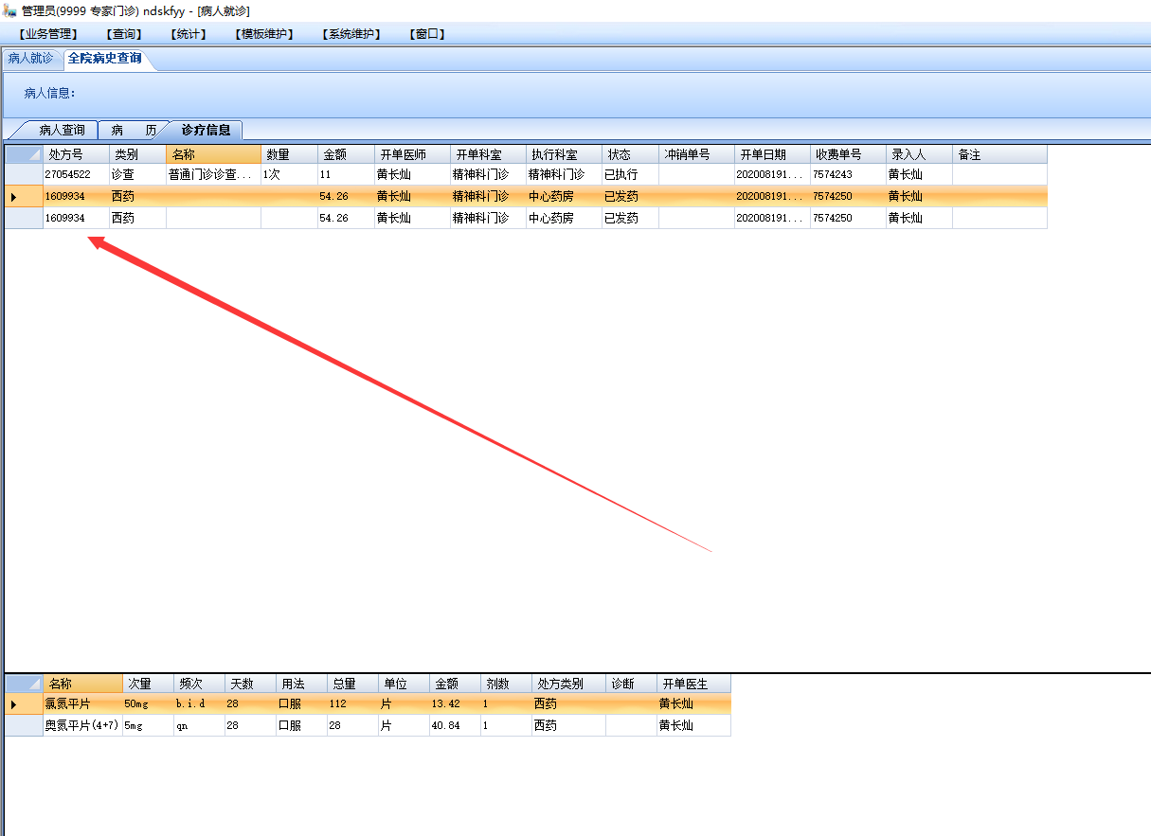Open the 【业务管理】 menu

coord(46,34)
